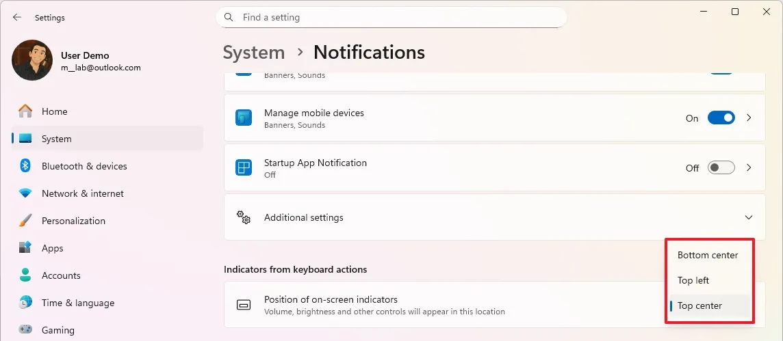This screenshot has width=783, height=341.
Task: Click the Bluetooth & devices icon
Action: [x=25, y=166]
